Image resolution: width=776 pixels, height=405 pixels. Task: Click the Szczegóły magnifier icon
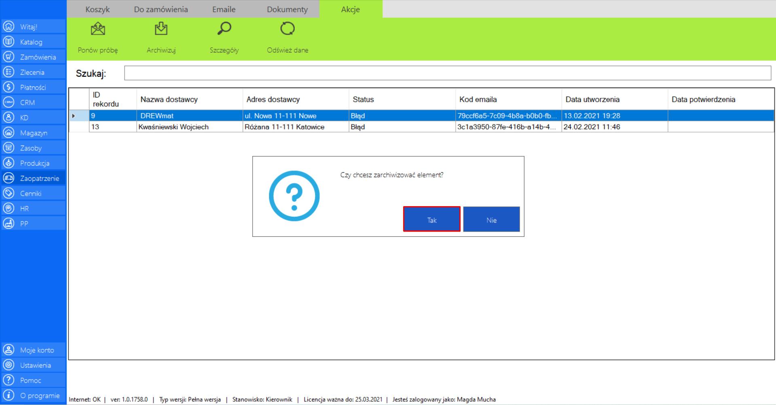click(x=224, y=29)
